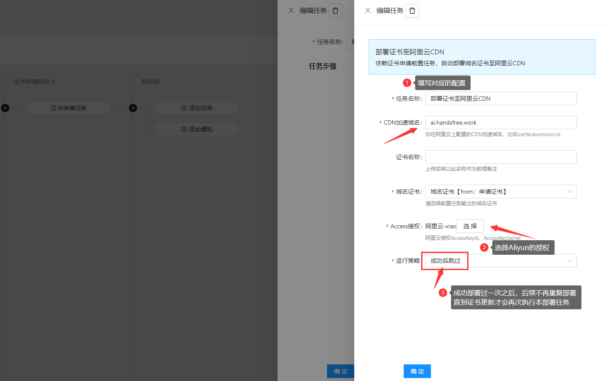Open the 域名证书 dropdown
The height and width of the screenshot is (381, 610).
[494, 192]
